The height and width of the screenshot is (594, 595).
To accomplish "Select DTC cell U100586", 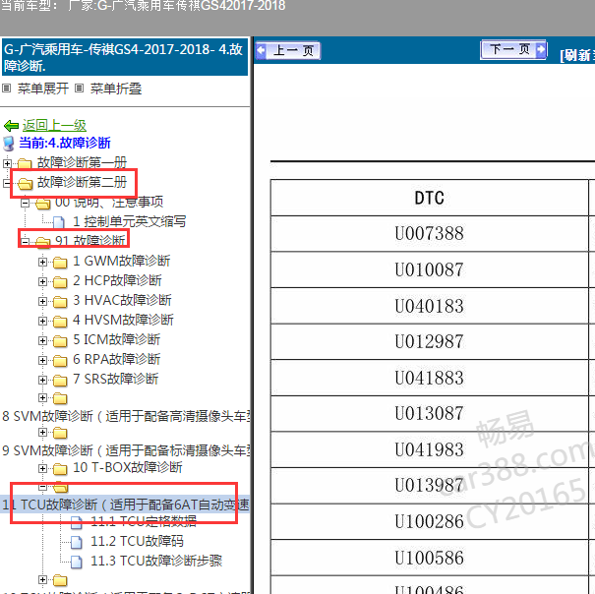I will 429,558.
